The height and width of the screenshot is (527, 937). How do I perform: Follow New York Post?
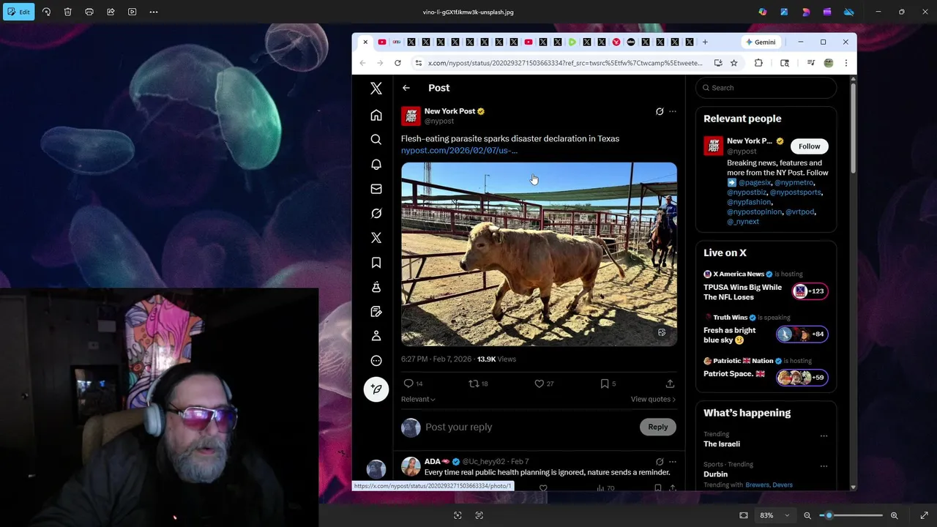coord(809,146)
